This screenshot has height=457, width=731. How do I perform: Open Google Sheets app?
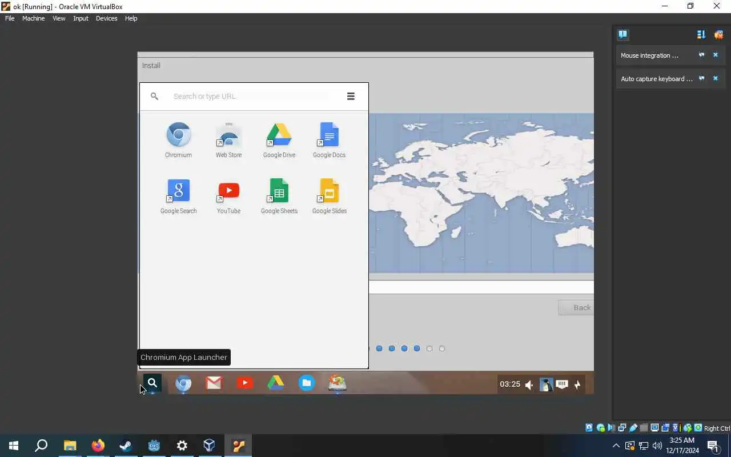tap(279, 196)
